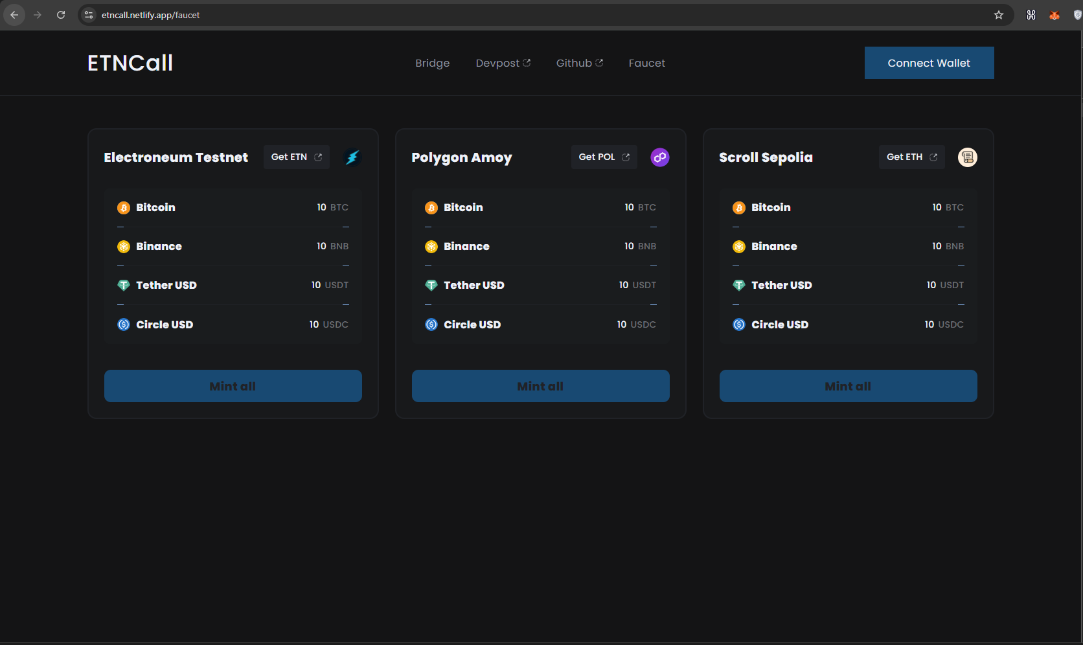
Task: Click the 10 USDT amount under Polygon Amoy
Action: pos(637,285)
